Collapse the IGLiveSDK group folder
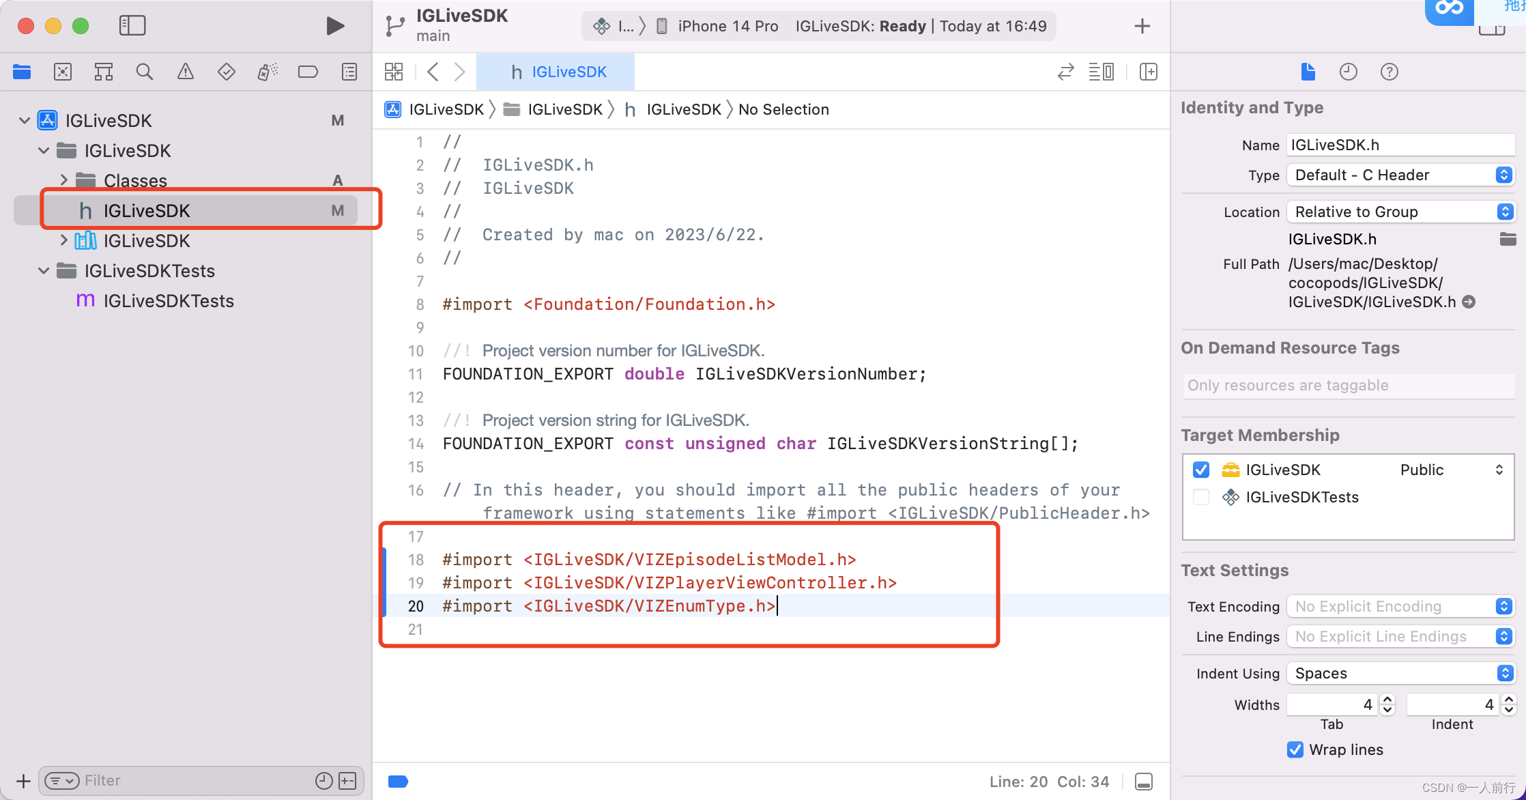The width and height of the screenshot is (1526, 800). coord(44,151)
